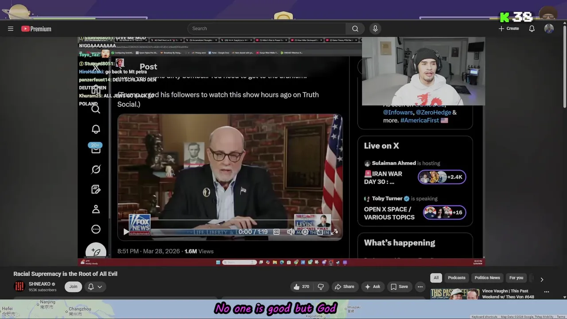This screenshot has width=567, height=319.
Task: Open X messages icon with 20+ badge
Action: tap(96, 148)
